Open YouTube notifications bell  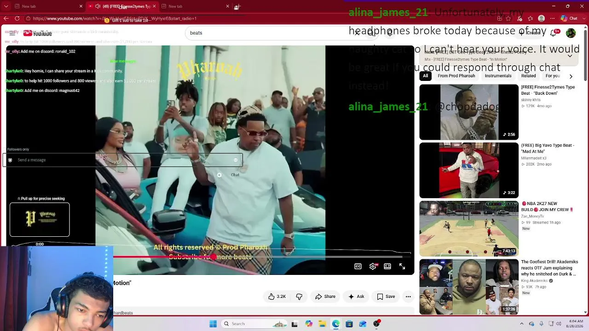[554, 33]
